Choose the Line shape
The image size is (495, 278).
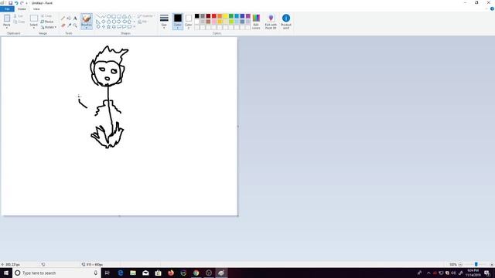(98, 16)
